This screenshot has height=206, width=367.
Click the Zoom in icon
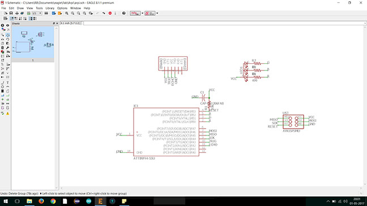(x=72, y=14)
